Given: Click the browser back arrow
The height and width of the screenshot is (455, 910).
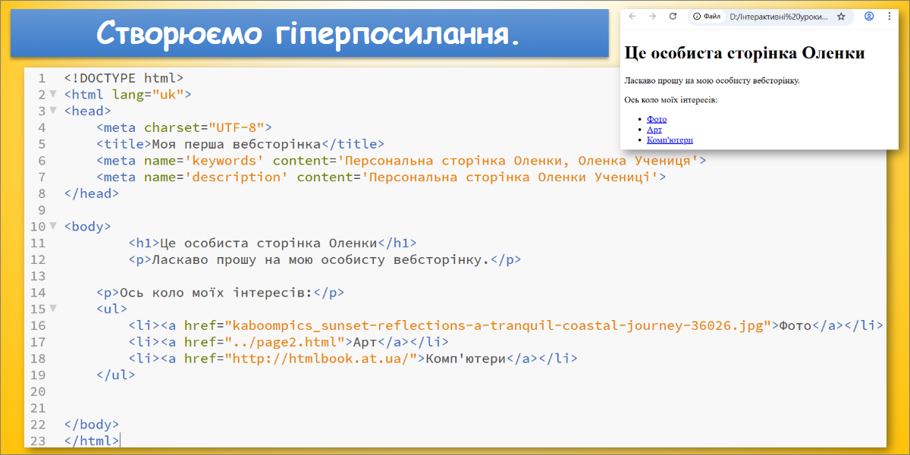Looking at the screenshot, I should 632,16.
